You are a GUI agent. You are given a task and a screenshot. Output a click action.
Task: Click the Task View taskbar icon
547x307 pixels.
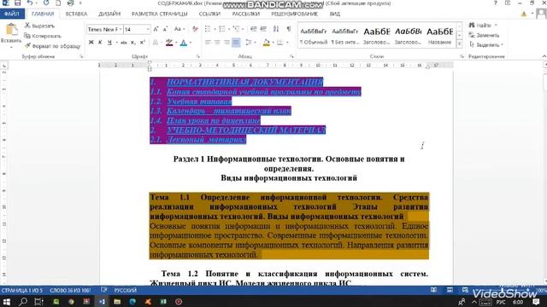click(38, 301)
